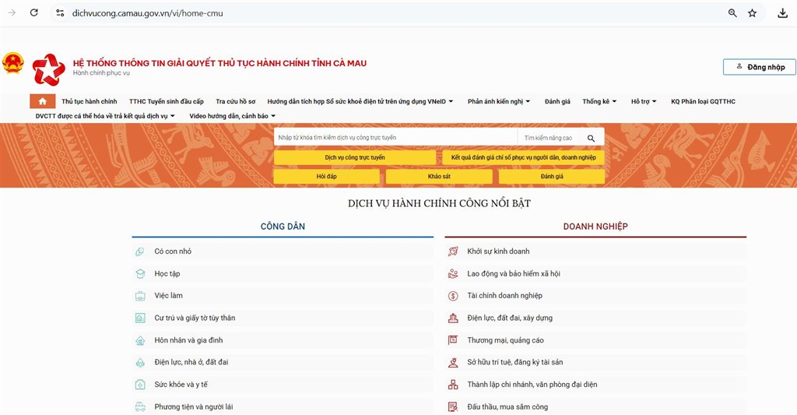
Task: Click the magnifier icon in the service search bar
Action: click(591, 138)
